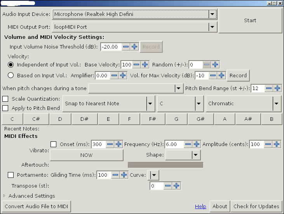Screen dimensions: 284x214
Task: Select Based on Input Vol. radio button
Action: 11,75
